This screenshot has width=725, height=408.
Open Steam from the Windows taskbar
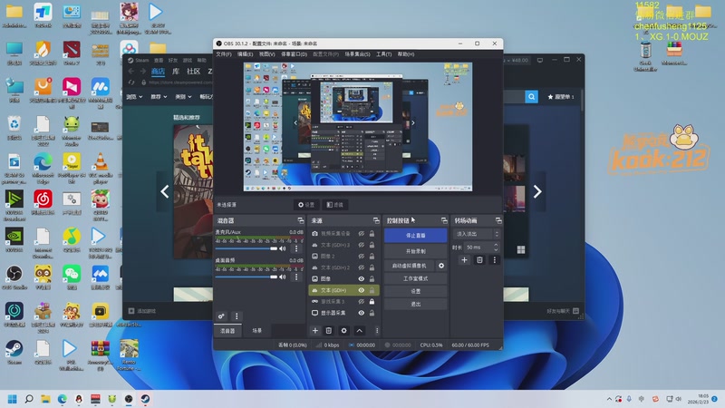point(145,399)
